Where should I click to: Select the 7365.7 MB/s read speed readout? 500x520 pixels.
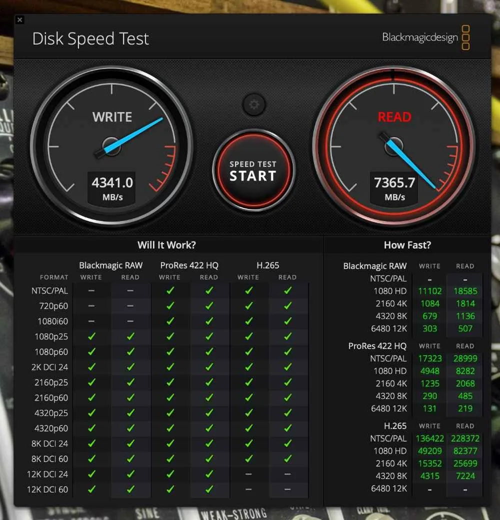tap(394, 188)
